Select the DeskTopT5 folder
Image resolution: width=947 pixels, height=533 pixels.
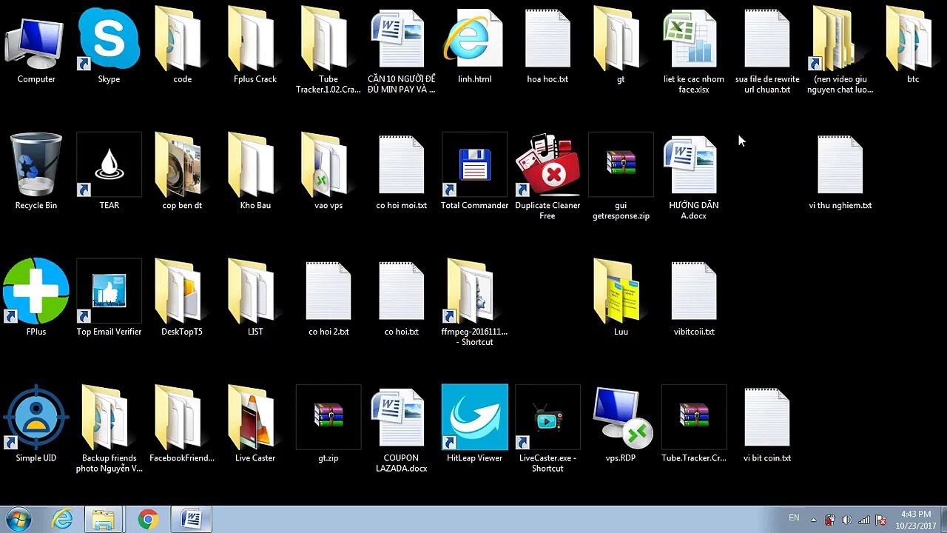click(182, 298)
